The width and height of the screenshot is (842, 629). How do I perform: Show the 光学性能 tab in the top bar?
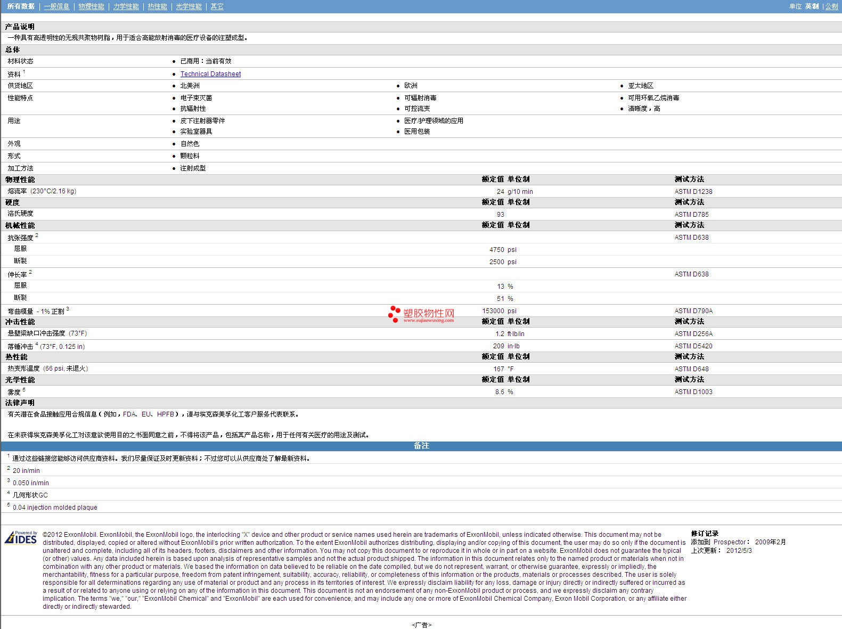[189, 6]
